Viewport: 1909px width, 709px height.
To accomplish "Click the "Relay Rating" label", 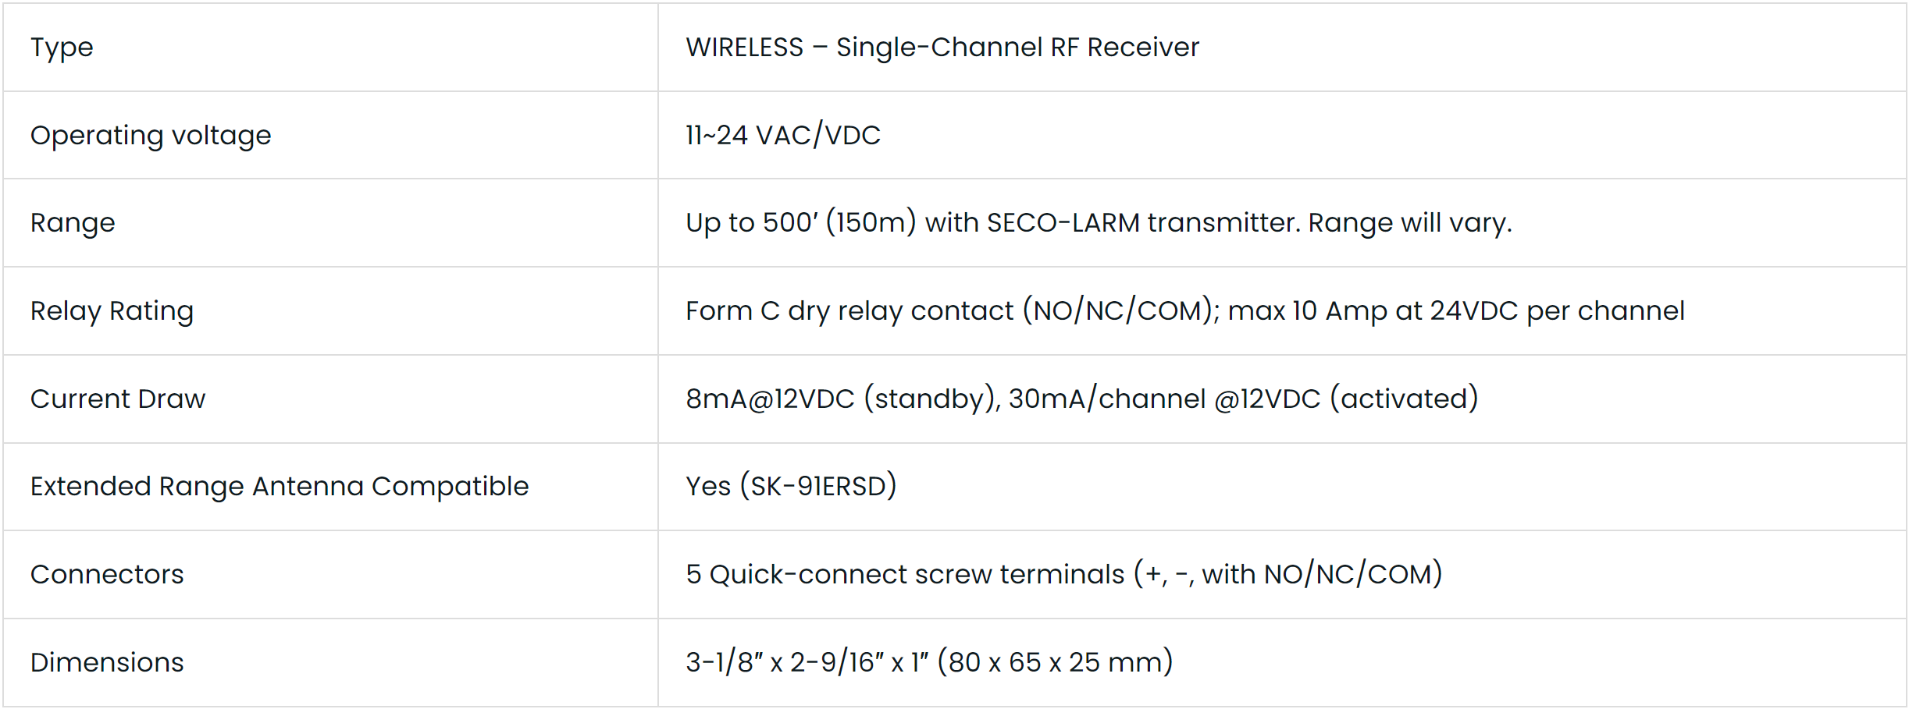I will (112, 311).
